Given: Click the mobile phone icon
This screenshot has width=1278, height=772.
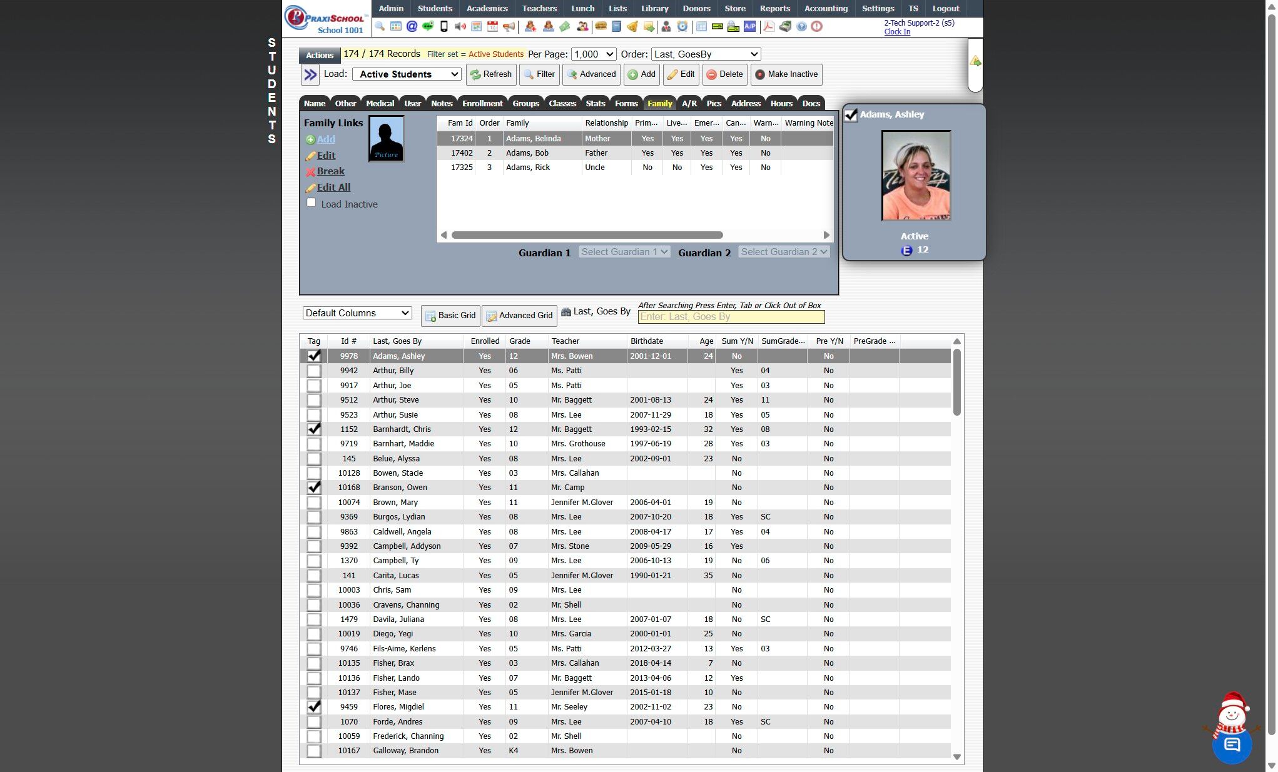Looking at the screenshot, I should pos(444,26).
